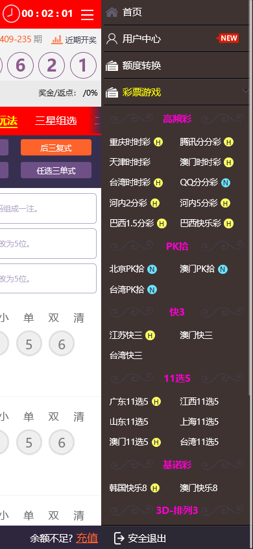Open 近期开奖 recent draws link
Image resolution: width=253 pixels, height=549 pixels.
click(x=80, y=40)
